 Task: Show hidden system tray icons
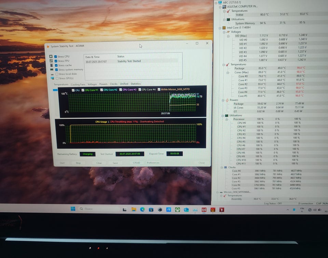tap(288, 210)
